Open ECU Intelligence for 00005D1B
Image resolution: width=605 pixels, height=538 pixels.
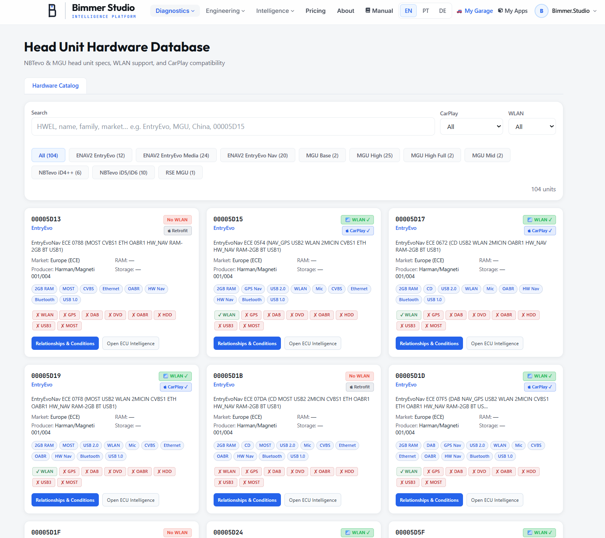pyautogui.click(x=313, y=500)
